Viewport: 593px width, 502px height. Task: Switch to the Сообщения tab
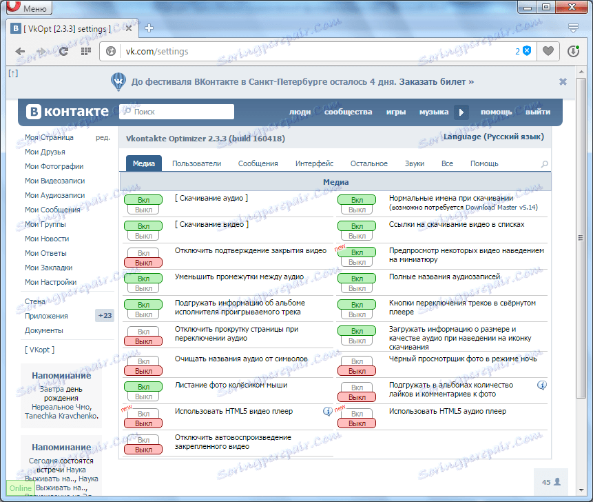pos(258,163)
